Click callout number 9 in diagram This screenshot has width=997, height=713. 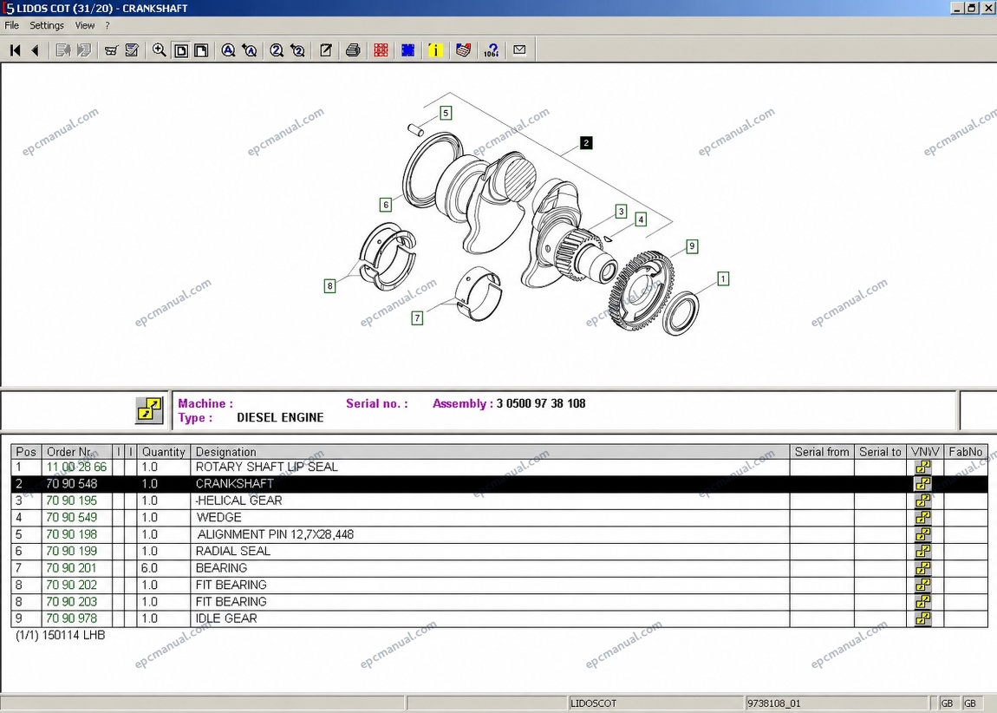(x=692, y=246)
